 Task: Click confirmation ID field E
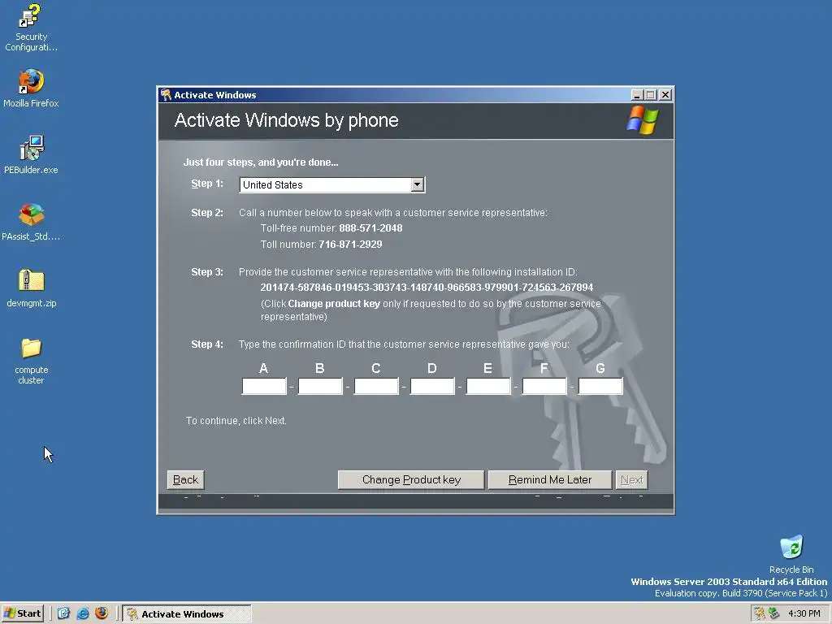[x=488, y=386]
